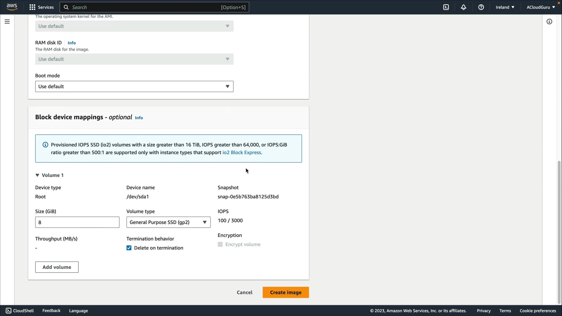Follow the io2 Block Express link
Viewport: 562px width, 316px height.
click(x=241, y=152)
